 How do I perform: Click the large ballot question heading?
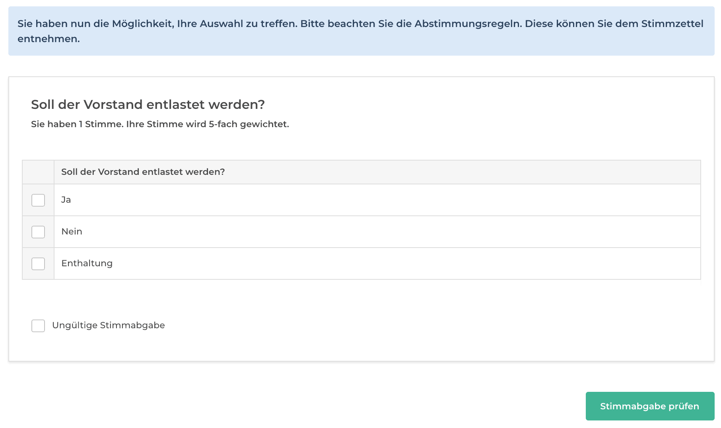pyautogui.click(x=148, y=105)
